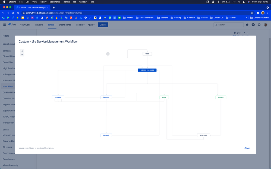Open Jira settings via the gear icon

pyautogui.click(x=259, y=24)
